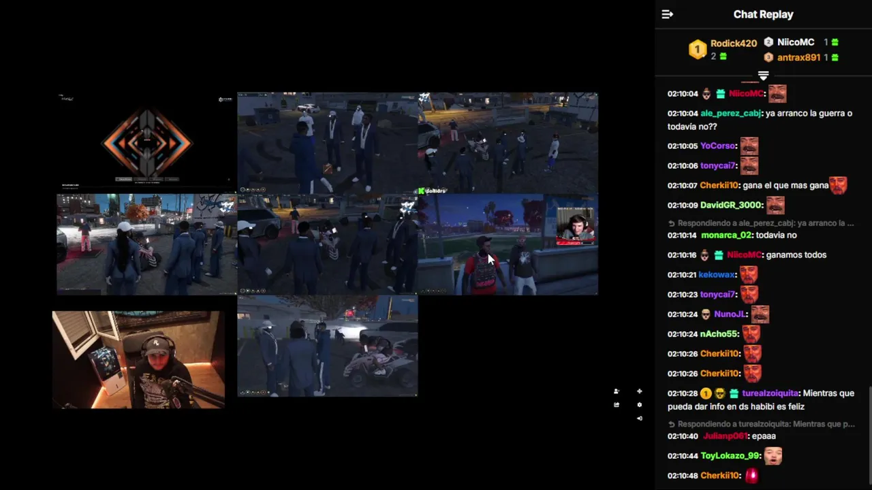Open Rodick420 in the gift leaderboard

tap(734, 43)
